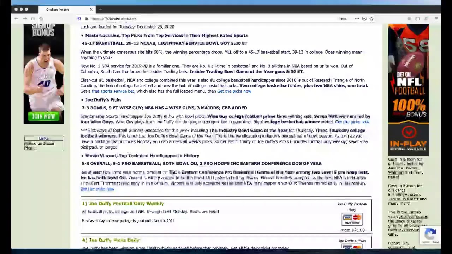Click the window close traffic-light button

[x=16, y=10]
